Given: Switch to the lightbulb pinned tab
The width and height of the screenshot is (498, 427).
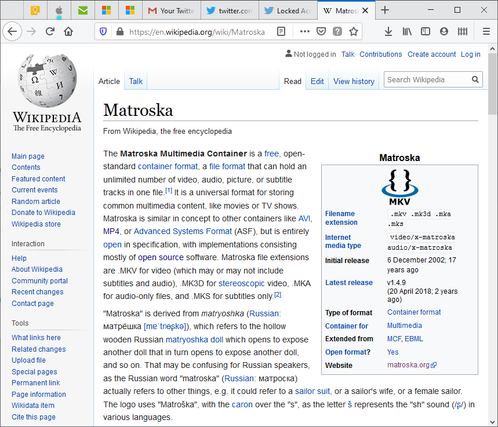Looking at the screenshot, I should click(x=35, y=10).
